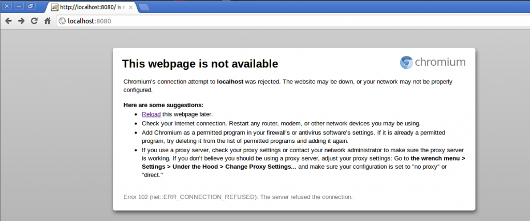Screen dimensions: 530x221
Task: Click the "chromium" wordmark text
Action: click(440, 63)
